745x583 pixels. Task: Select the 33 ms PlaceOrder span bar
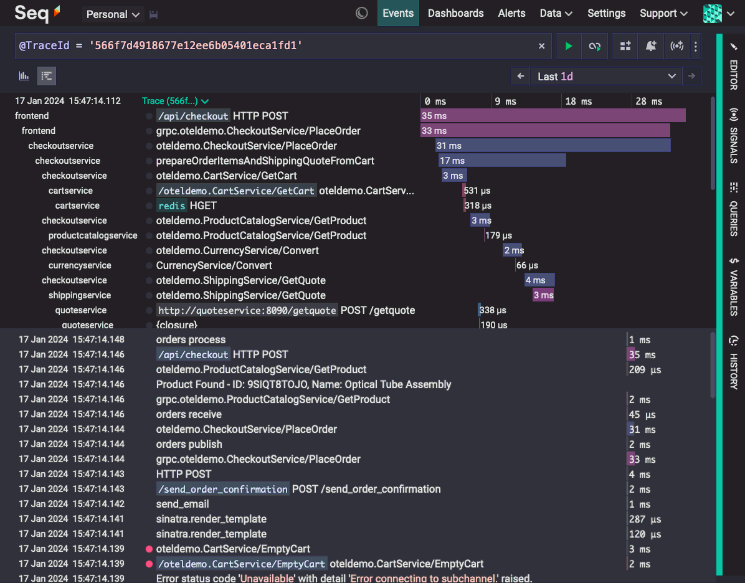[x=545, y=131]
